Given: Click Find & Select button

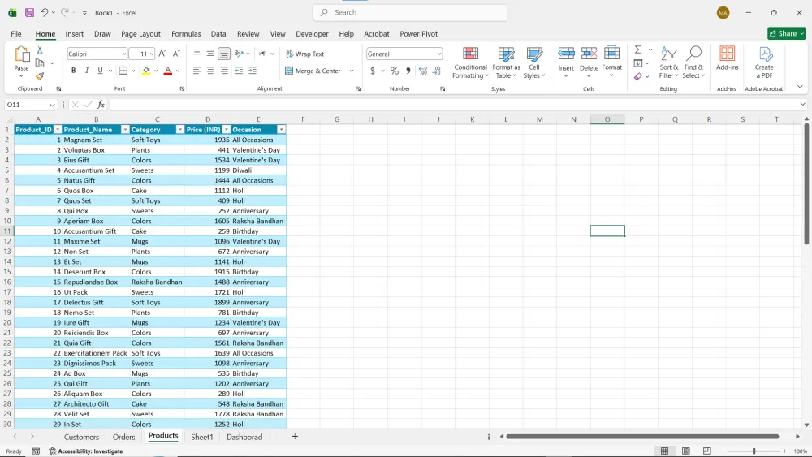Looking at the screenshot, I should [x=693, y=63].
